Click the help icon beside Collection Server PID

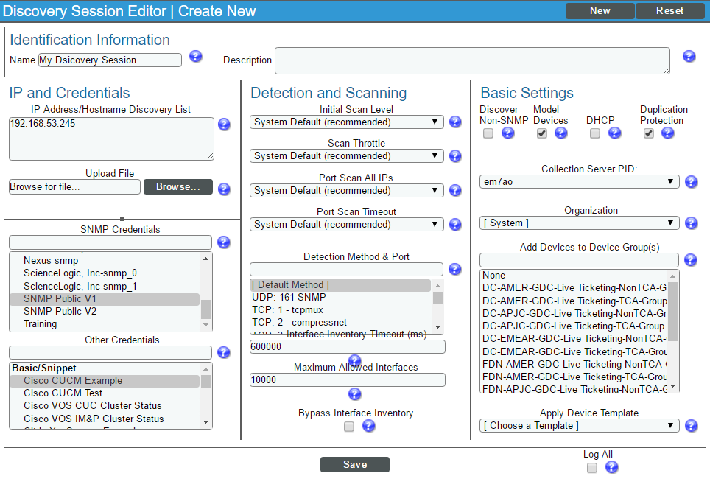691,181
